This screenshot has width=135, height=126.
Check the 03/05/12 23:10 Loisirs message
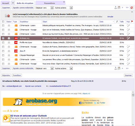(3, 26)
